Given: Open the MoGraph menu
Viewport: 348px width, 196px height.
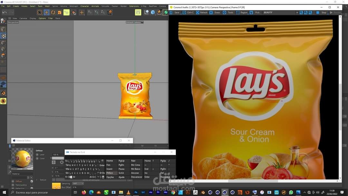Looking at the screenshot, I should [74, 6].
